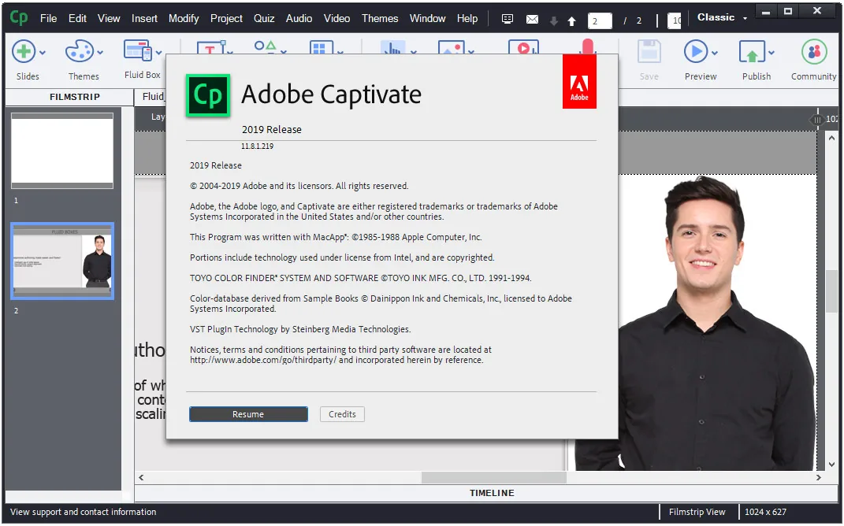The image size is (844, 526).
Task: Click the horizontal scrollbar thumb under stage
Action: pos(493,478)
